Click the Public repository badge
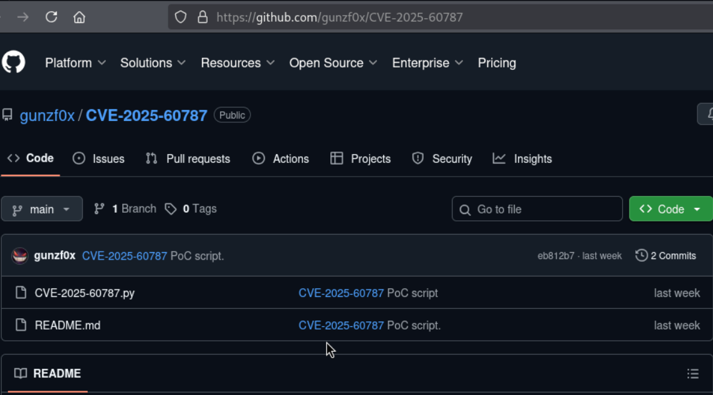 point(232,115)
